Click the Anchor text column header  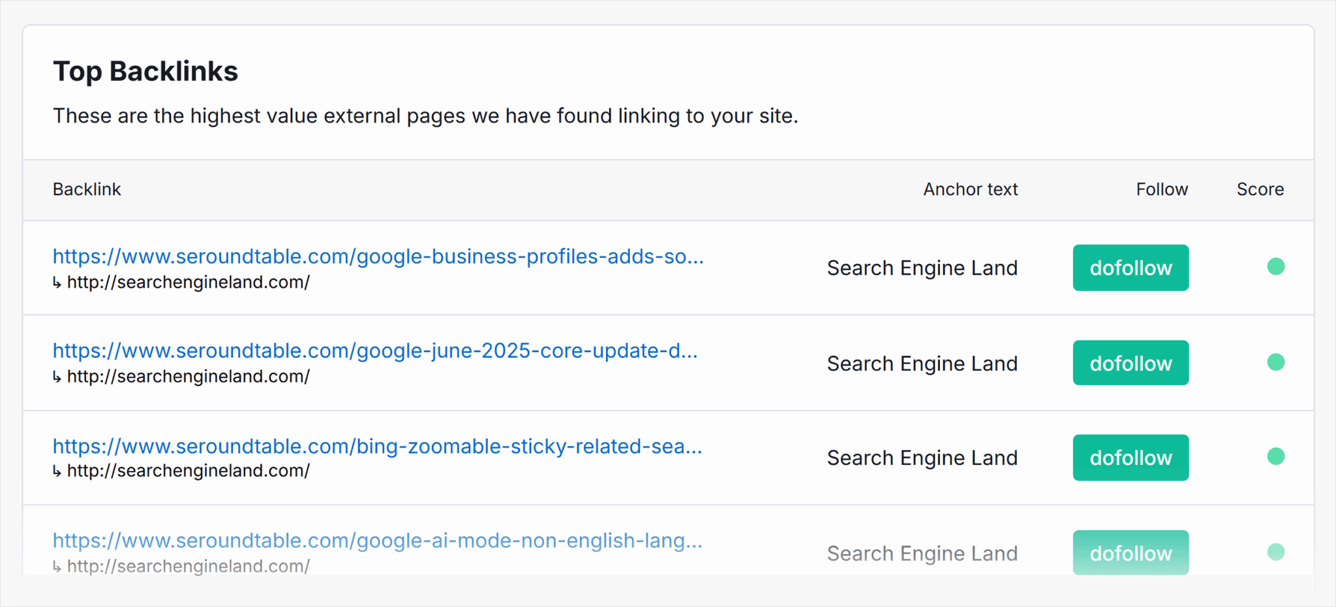970,190
